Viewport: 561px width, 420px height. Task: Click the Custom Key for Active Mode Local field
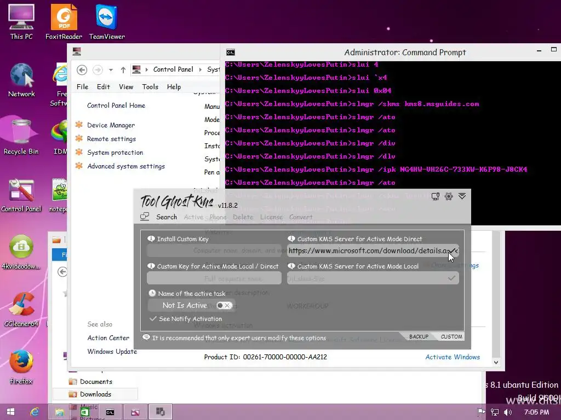(214, 278)
